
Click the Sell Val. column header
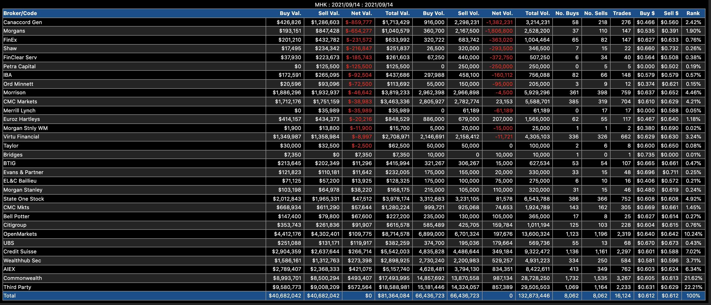click(329, 13)
